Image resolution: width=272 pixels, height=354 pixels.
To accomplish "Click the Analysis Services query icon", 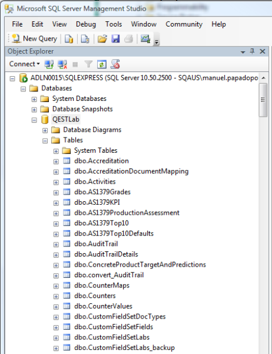I will (85, 39).
